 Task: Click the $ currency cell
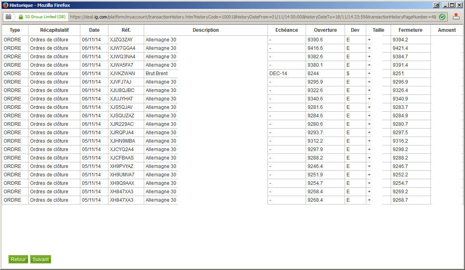pos(348,73)
